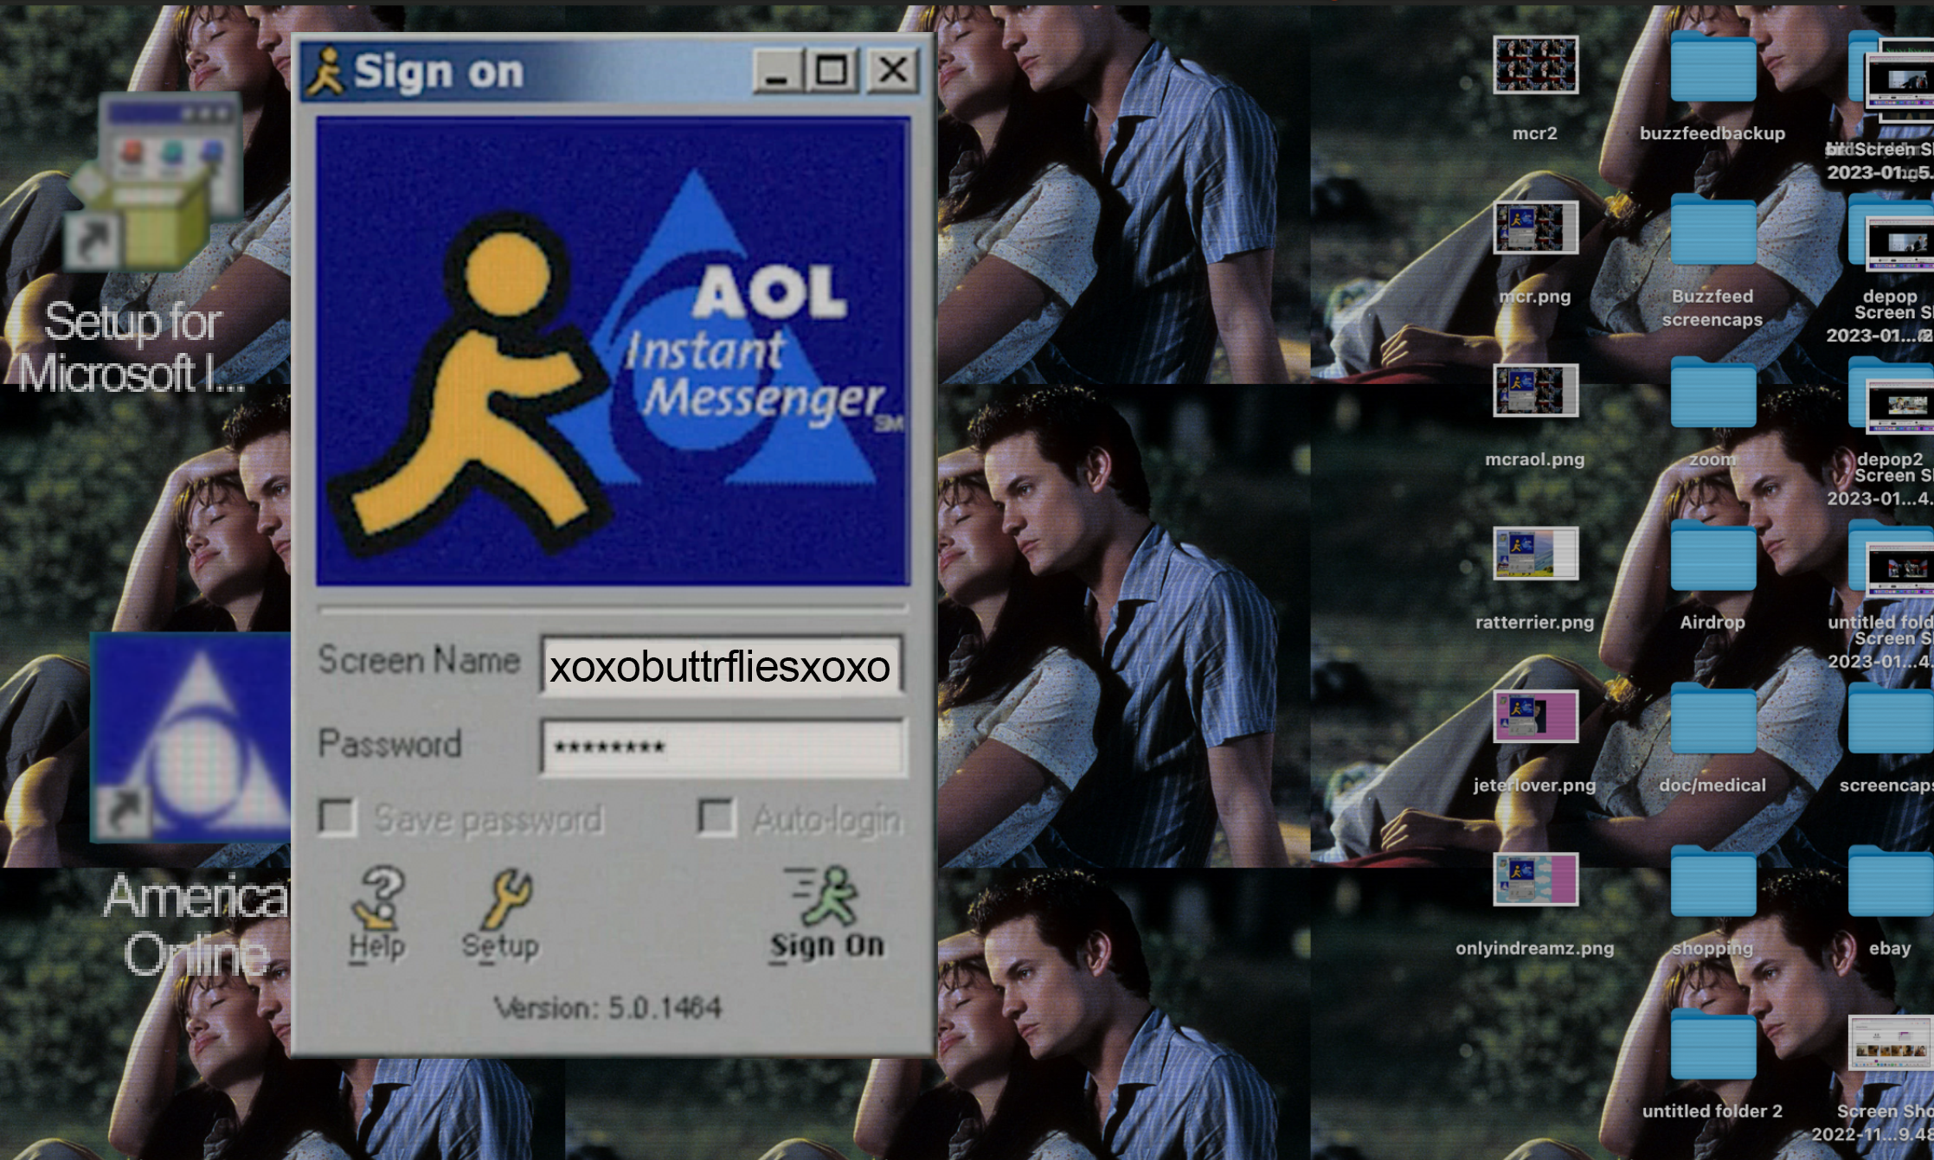Select the onlyindreamz.png file thumbnail
The height and width of the screenshot is (1160, 1934).
tap(1535, 879)
